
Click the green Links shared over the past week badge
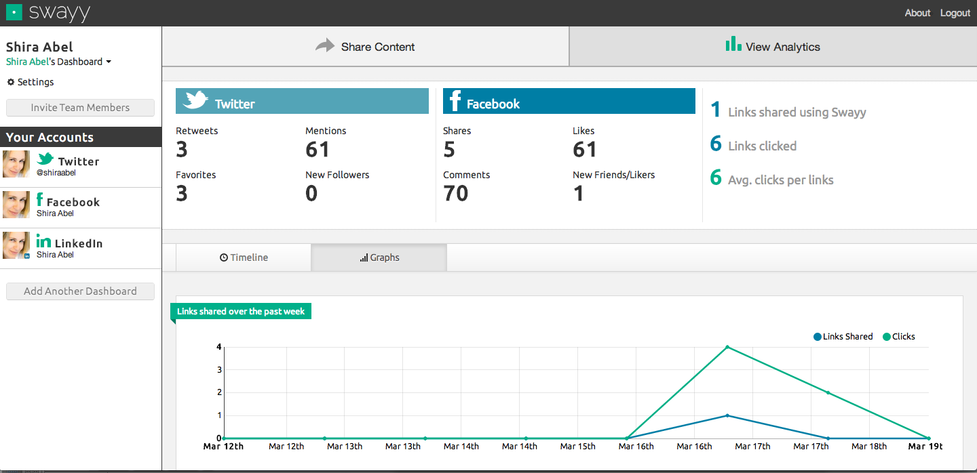241,311
